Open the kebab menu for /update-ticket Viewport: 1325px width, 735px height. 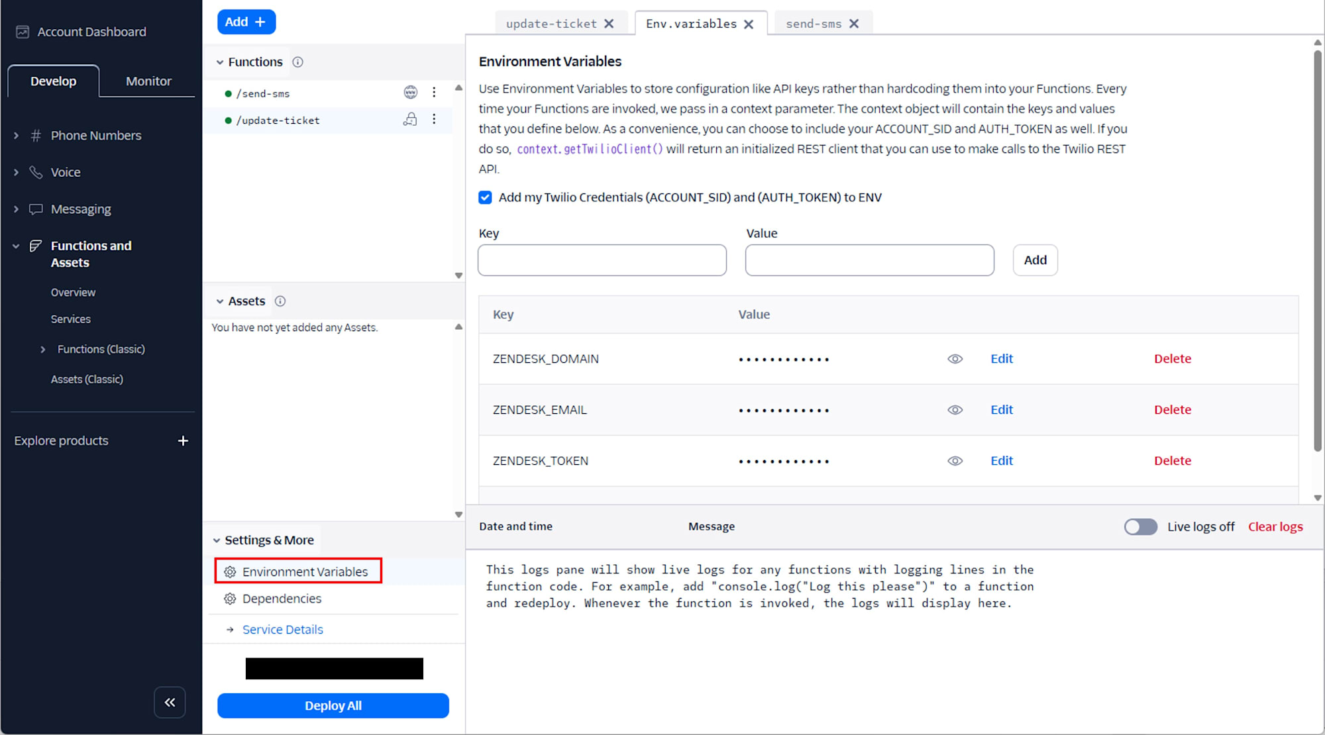[x=434, y=119]
